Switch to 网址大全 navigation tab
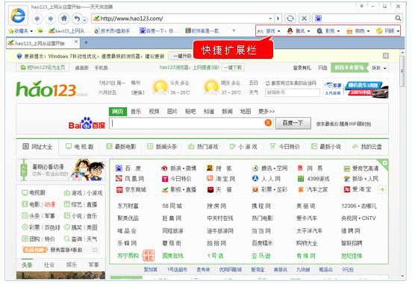The height and width of the screenshot is (284, 415). [37, 147]
